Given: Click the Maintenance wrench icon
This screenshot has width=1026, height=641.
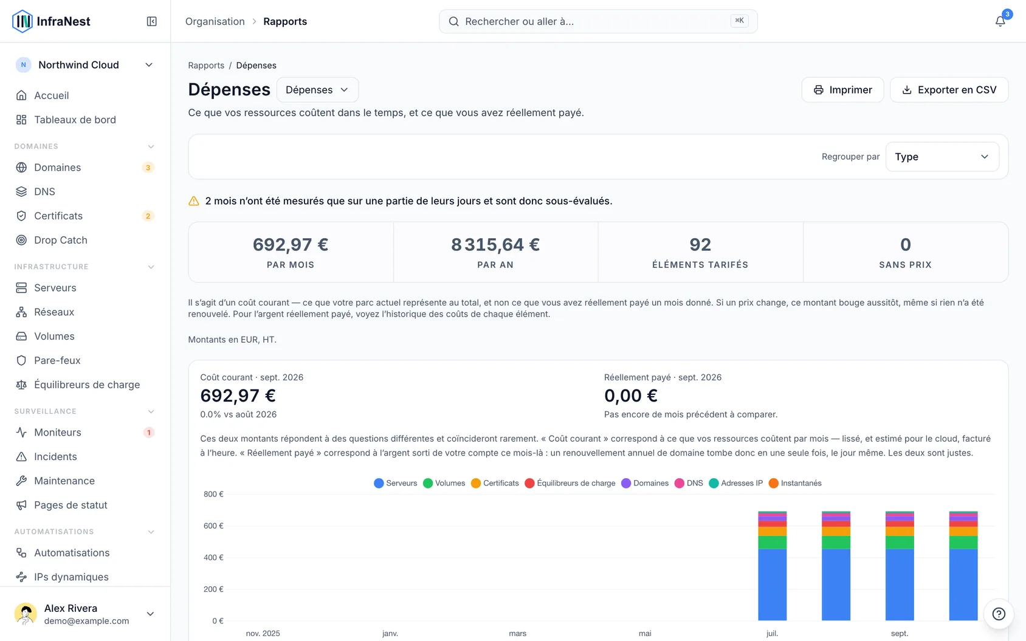Looking at the screenshot, I should (x=21, y=481).
